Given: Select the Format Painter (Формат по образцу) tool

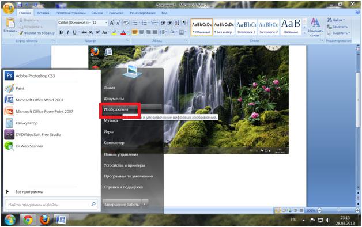Looking at the screenshot, I should pos(37,33).
